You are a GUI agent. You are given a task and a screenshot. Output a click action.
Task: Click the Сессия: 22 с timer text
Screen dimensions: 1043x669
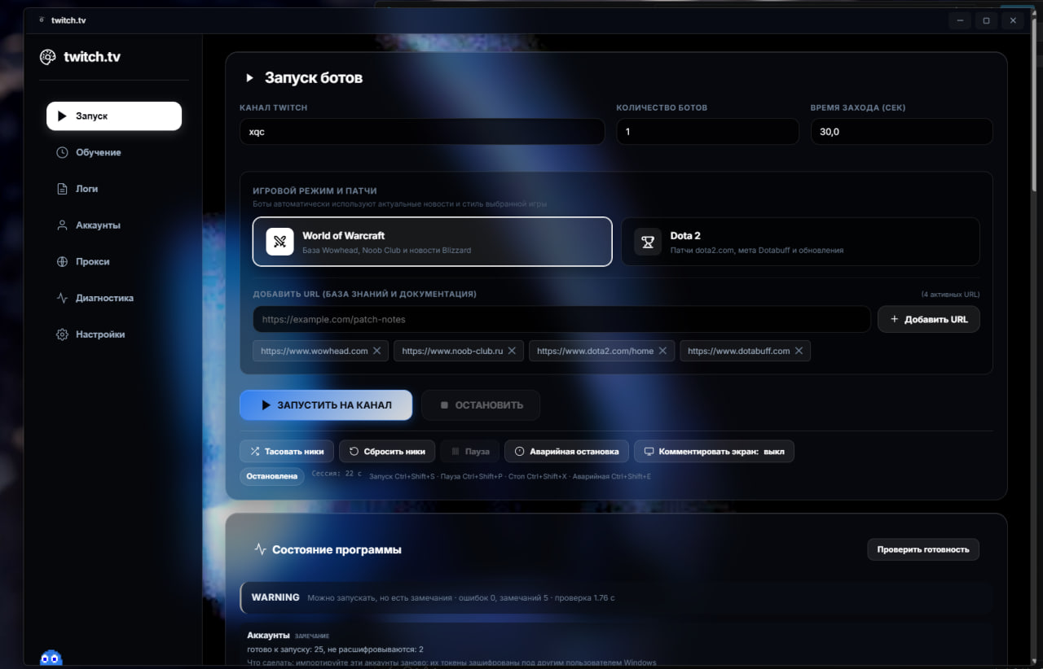tap(337, 473)
